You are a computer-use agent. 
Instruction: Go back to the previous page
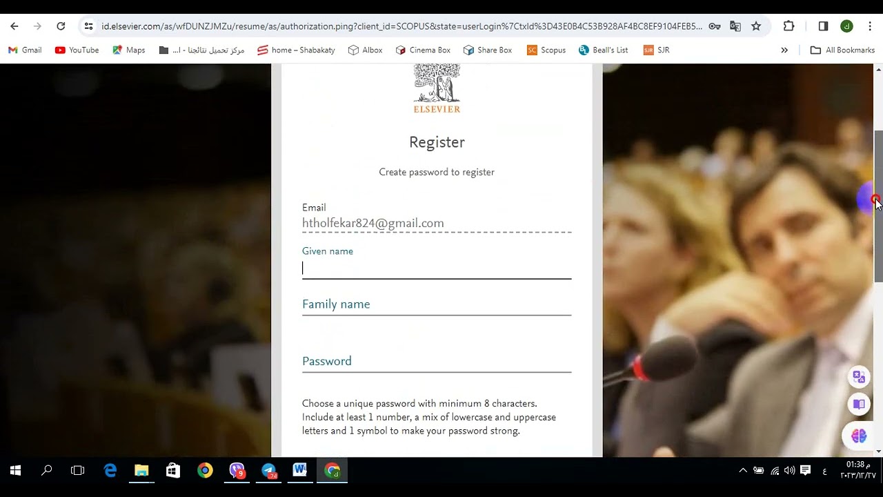coord(14,26)
